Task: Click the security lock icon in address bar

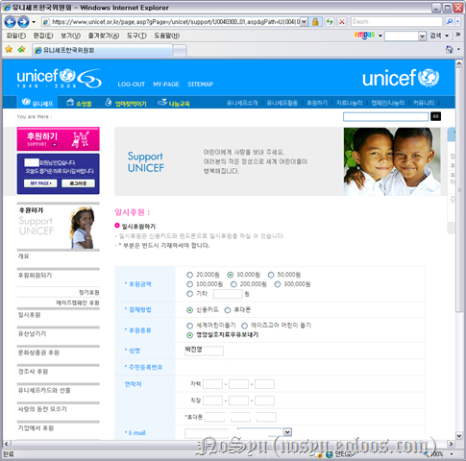Action: click(315, 22)
